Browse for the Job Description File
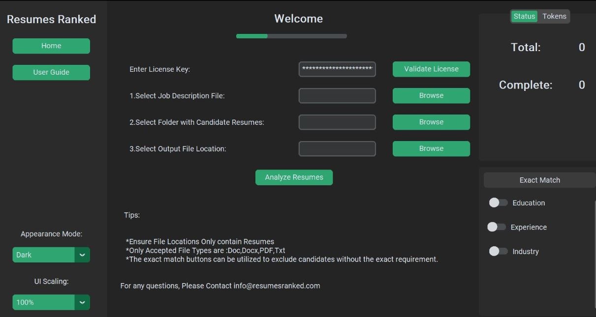 click(431, 96)
